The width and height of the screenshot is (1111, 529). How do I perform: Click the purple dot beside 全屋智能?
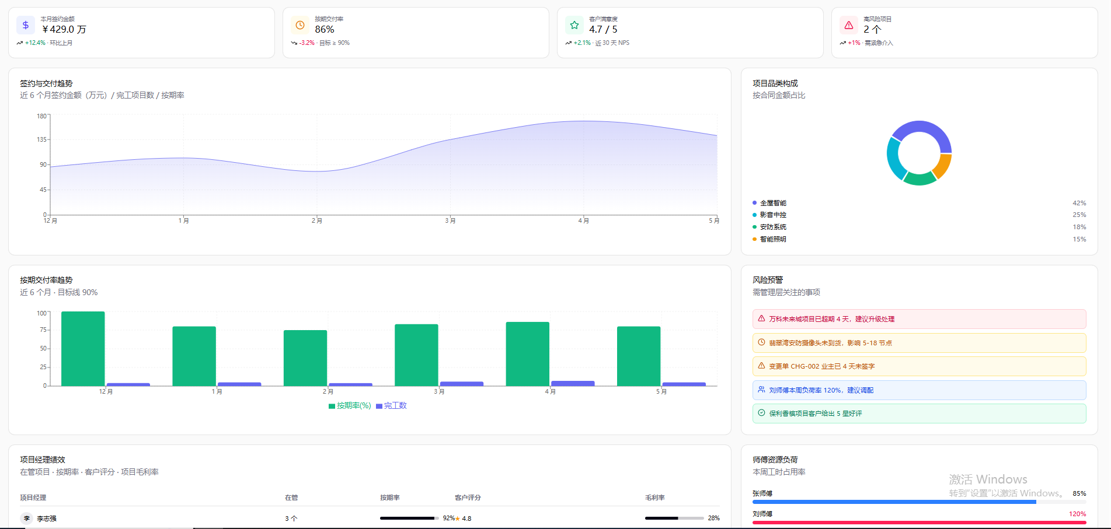click(x=754, y=203)
